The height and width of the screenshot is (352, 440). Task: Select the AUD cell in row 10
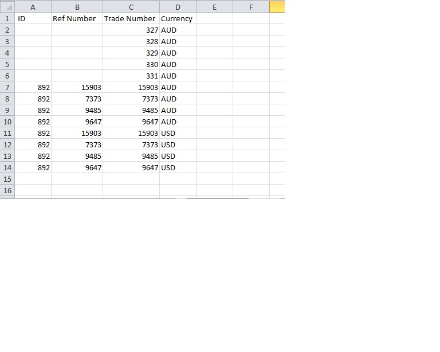point(178,122)
